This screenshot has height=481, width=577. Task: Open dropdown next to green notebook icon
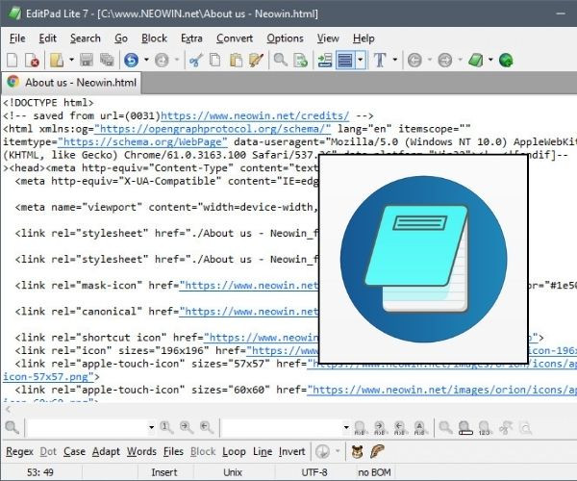tap(490, 60)
